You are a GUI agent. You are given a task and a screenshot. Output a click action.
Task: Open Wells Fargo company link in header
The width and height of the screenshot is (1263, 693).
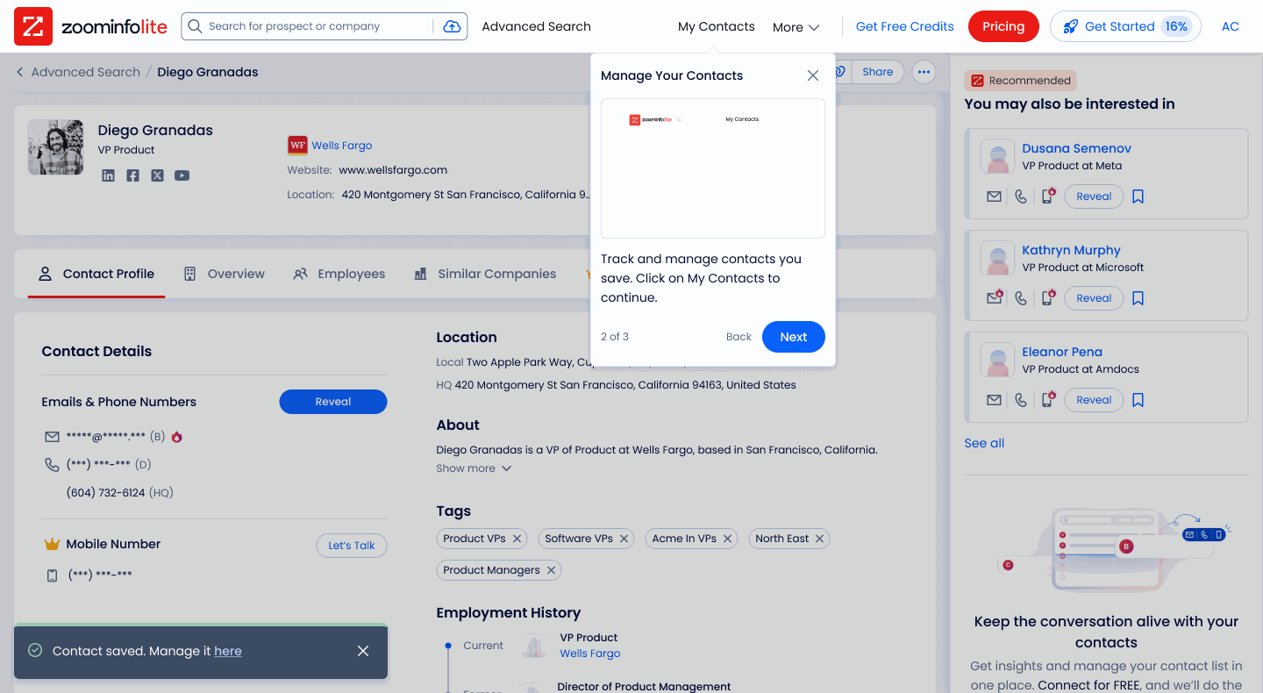click(342, 146)
